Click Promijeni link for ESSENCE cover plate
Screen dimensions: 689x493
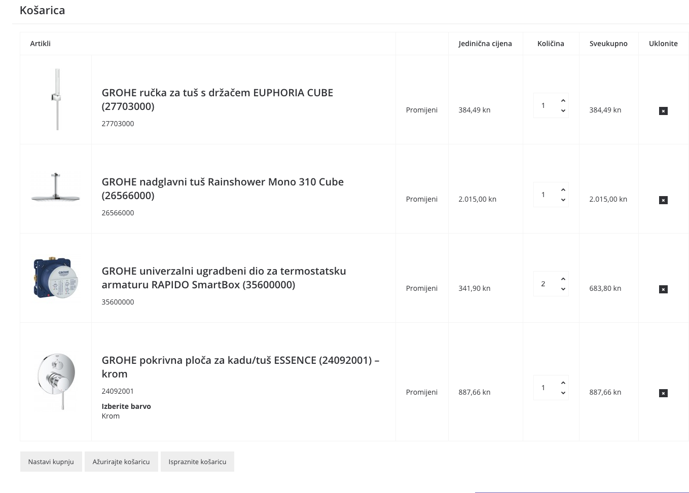(x=421, y=392)
